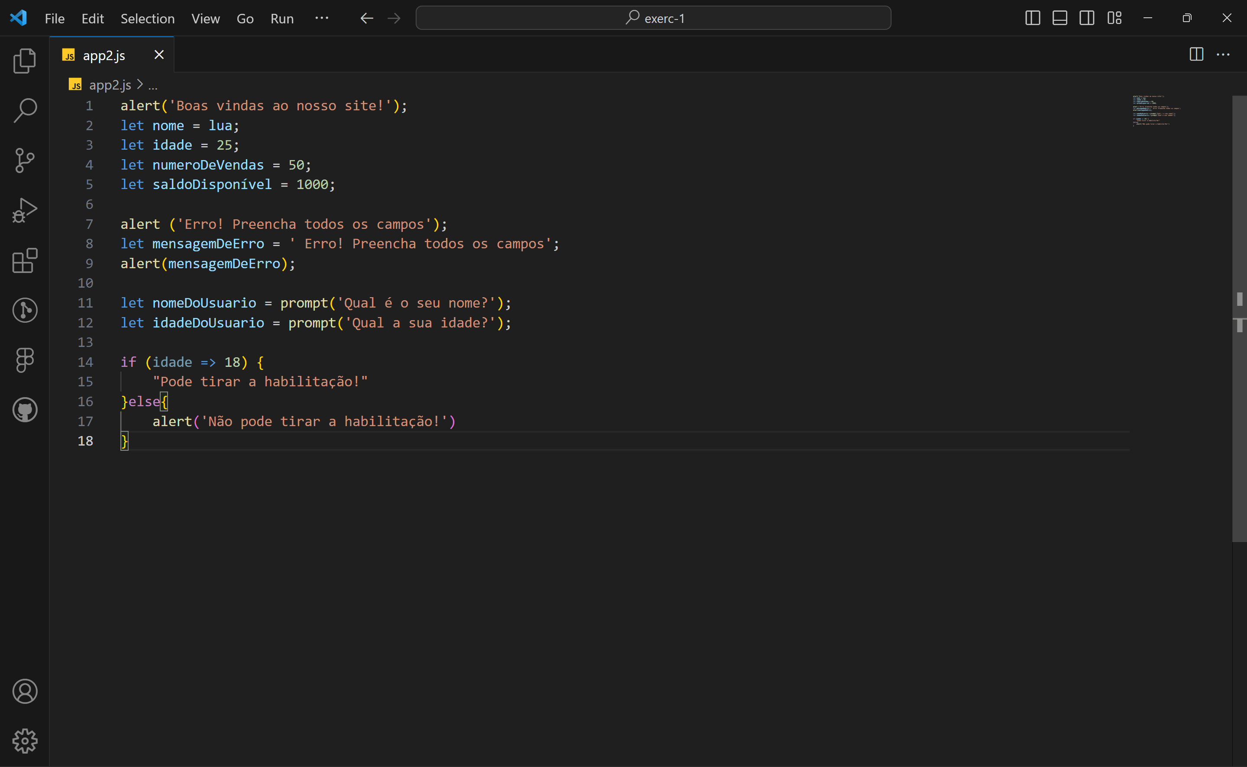Open the GitHub view in the activity bar
This screenshot has width=1247, height=767.
[x=24, y=410]
